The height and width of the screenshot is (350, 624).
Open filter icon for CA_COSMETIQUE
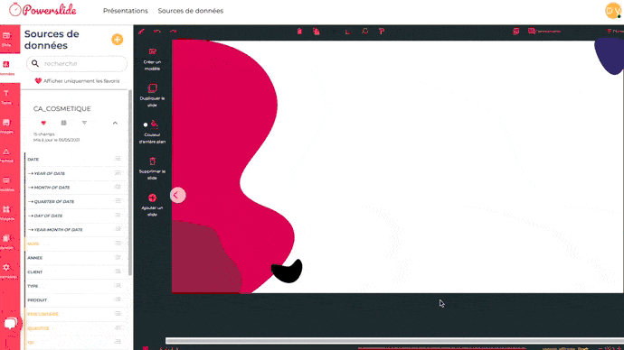click(x=84, y=123)
